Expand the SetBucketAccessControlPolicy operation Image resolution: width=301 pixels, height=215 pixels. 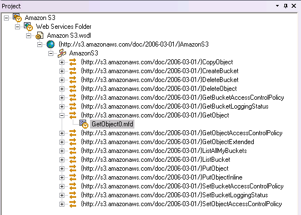pos(62,186)
